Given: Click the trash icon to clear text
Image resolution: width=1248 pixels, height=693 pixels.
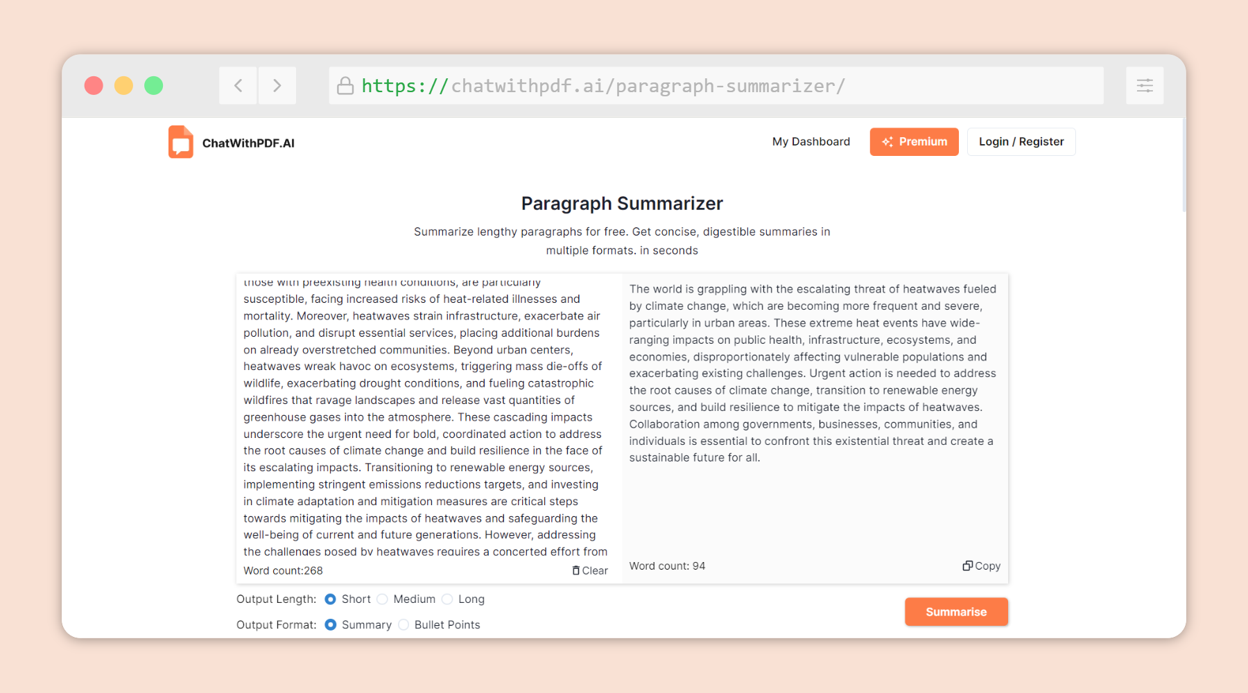Looking at the screenshot, I should click(x=576, y=570).
